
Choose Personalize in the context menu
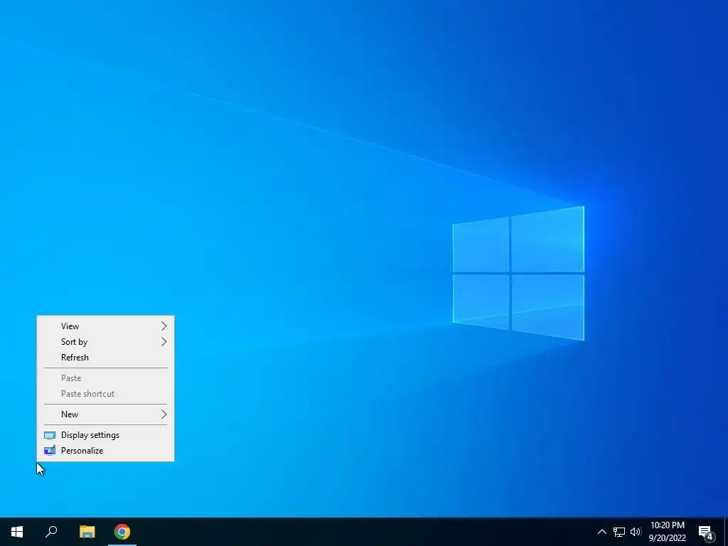(x=105, y=450)
